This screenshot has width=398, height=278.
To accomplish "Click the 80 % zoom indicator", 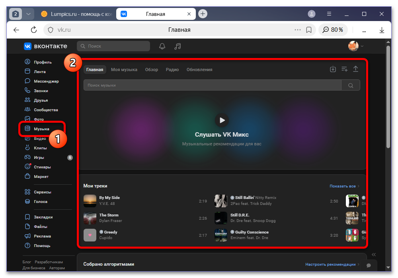I will tap(333, 30).
